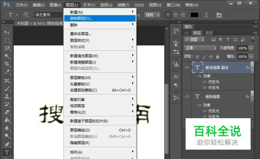Select the Eraser tool

pyautogui.click(x=7, y=112)
